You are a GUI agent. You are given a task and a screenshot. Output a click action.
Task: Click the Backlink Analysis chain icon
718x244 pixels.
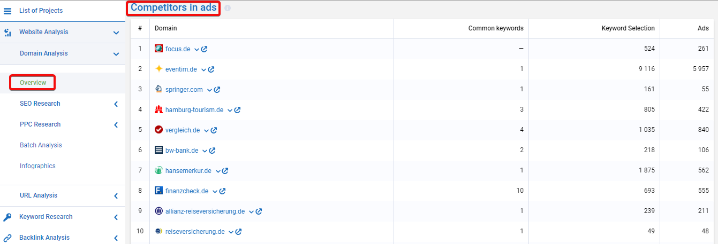pyautogui.click(x=7, y=238)
